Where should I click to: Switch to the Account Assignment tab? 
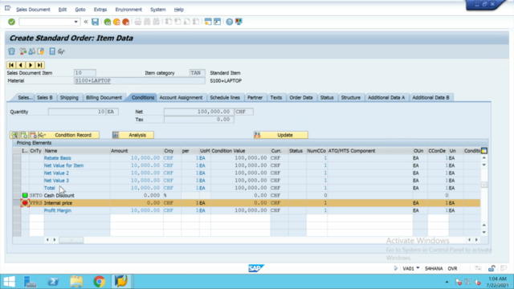pos(181,97)
